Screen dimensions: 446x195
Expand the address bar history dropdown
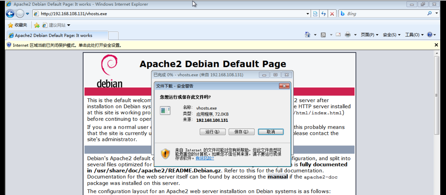tap(308, 14)
